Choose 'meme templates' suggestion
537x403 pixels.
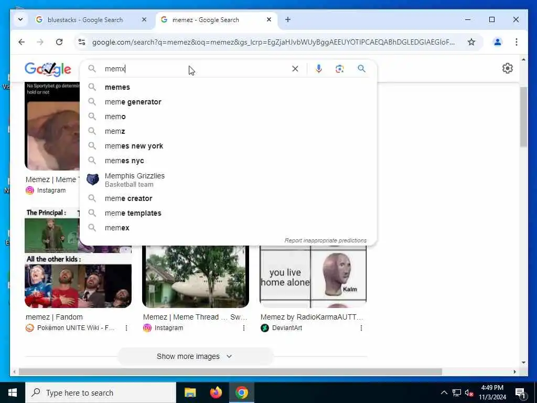click(228, 213)
